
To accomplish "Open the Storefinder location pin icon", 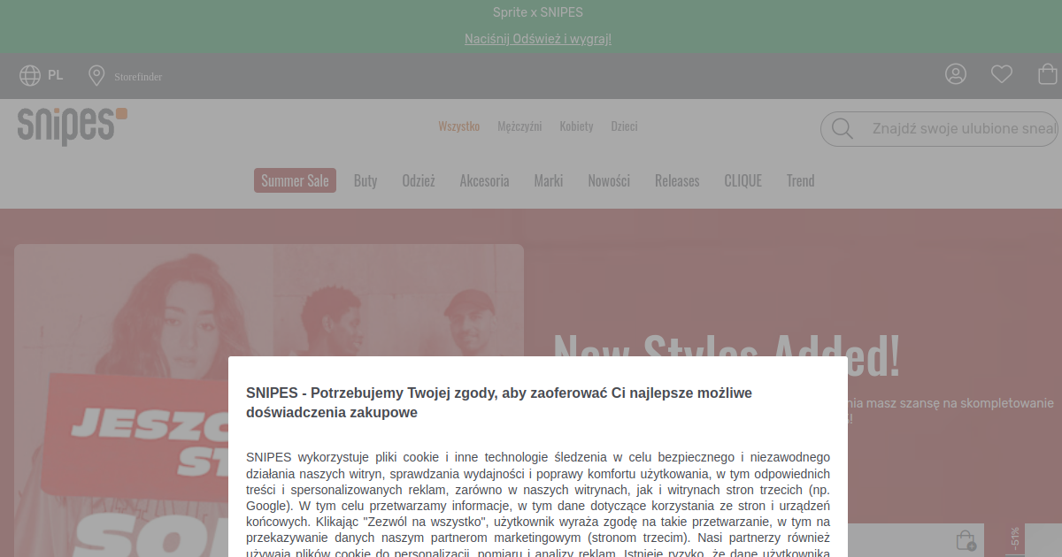I will click(96, 76).
